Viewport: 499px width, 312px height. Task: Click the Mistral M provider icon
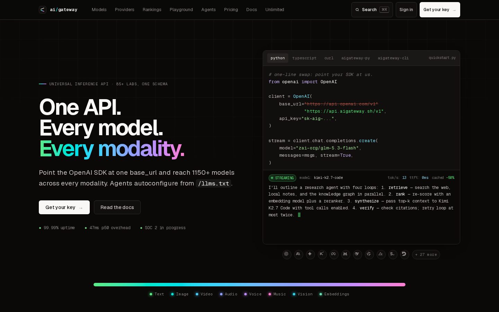pyautogui.click(x=345, y=254)
